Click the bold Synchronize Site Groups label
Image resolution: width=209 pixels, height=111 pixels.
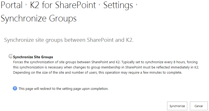33,57
